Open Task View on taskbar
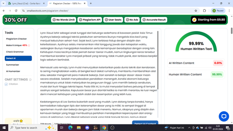 coord(62,128)
